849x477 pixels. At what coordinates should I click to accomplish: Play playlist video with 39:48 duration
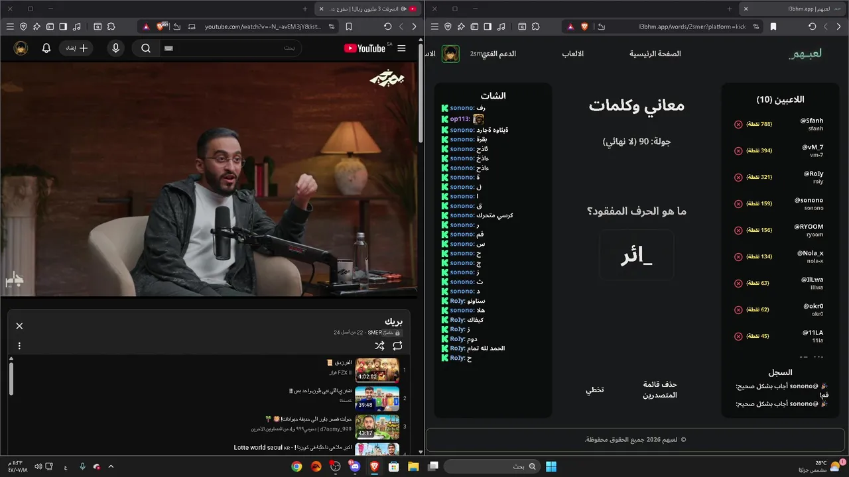(377, 399)
